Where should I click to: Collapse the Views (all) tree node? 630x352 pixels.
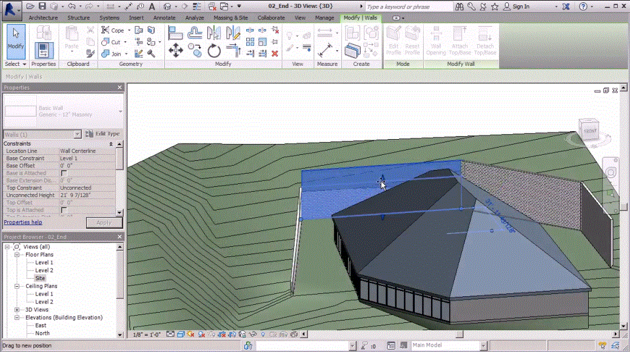coord(7,247)
